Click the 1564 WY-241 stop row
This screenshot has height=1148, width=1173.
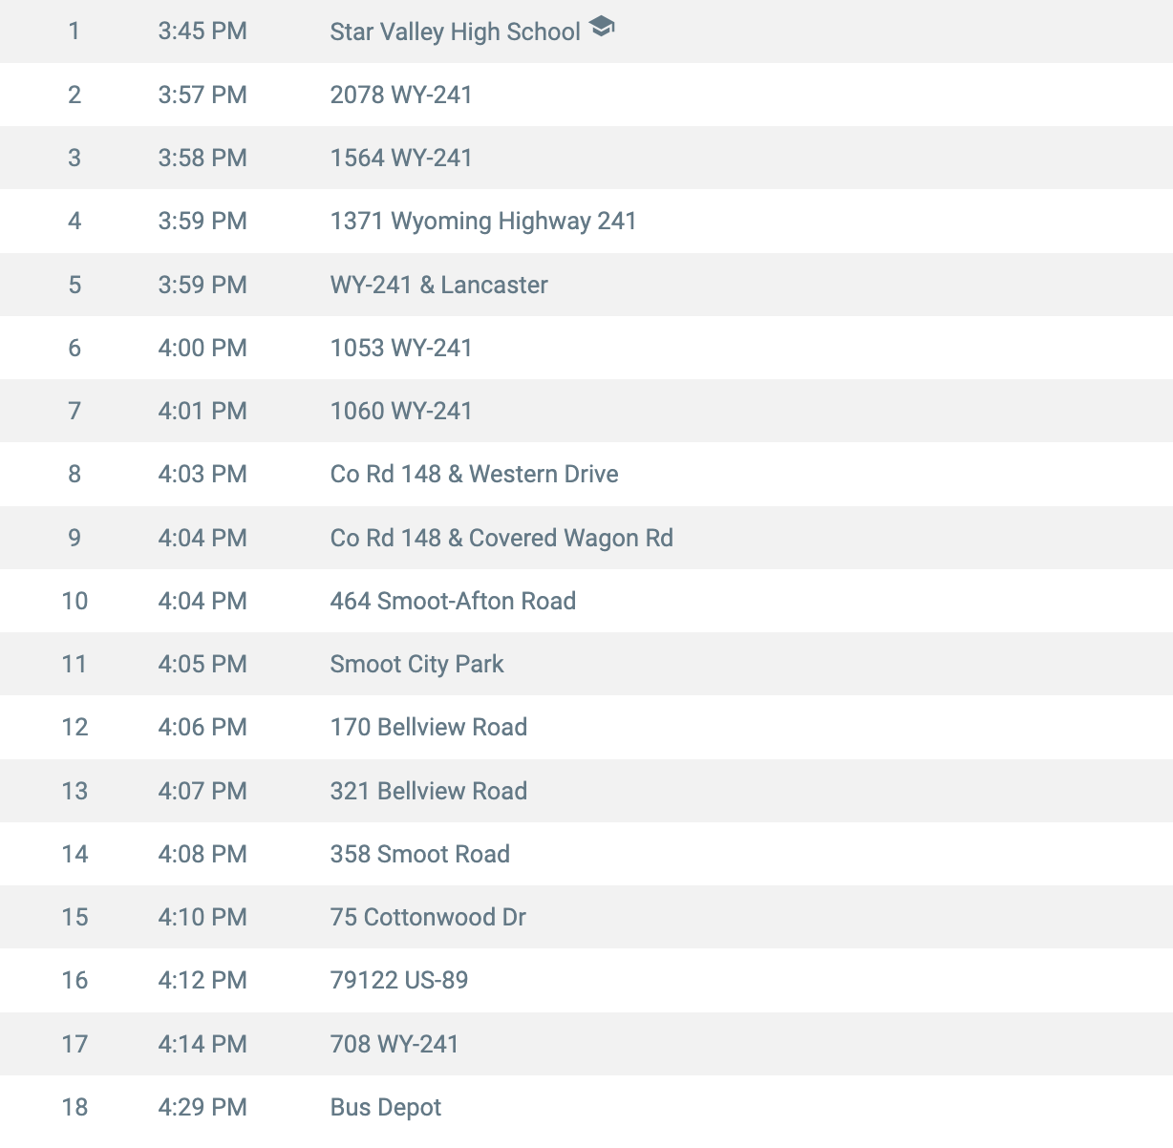(x=586, y=158)
